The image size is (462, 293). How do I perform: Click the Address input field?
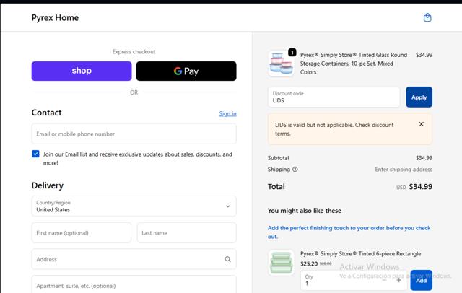click(x=126, y=259)
